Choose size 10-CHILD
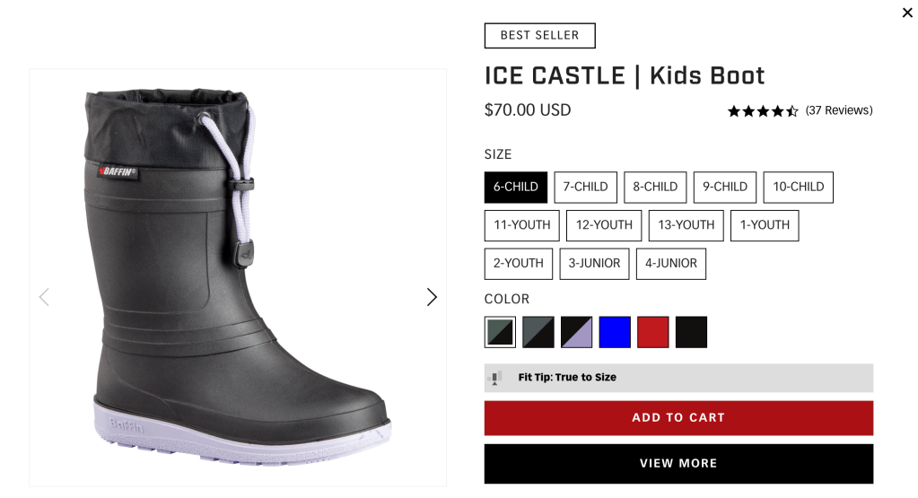918x498 pixels. point(798,188)
